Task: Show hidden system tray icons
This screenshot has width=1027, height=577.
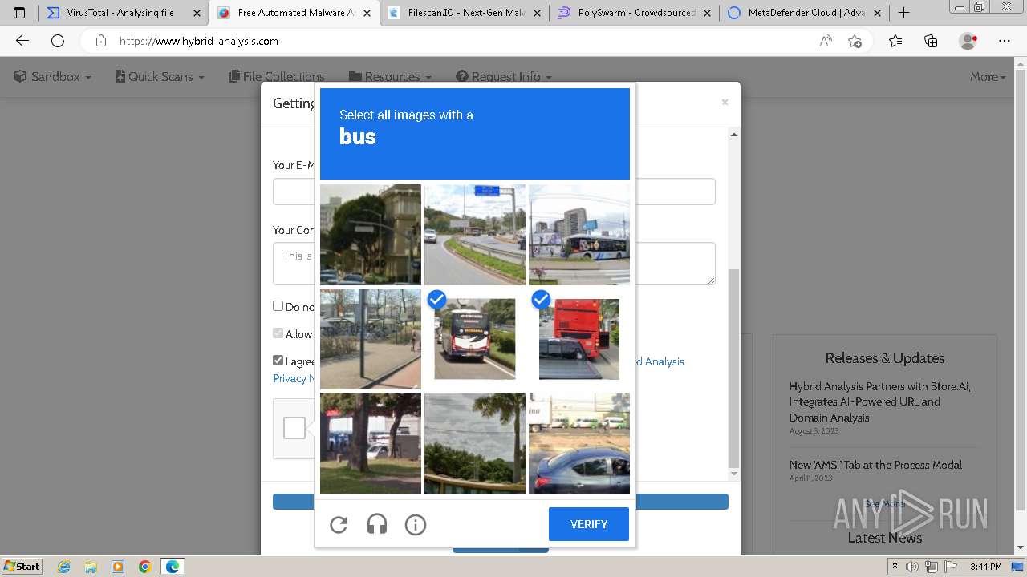Action: [x=895, y=567]
